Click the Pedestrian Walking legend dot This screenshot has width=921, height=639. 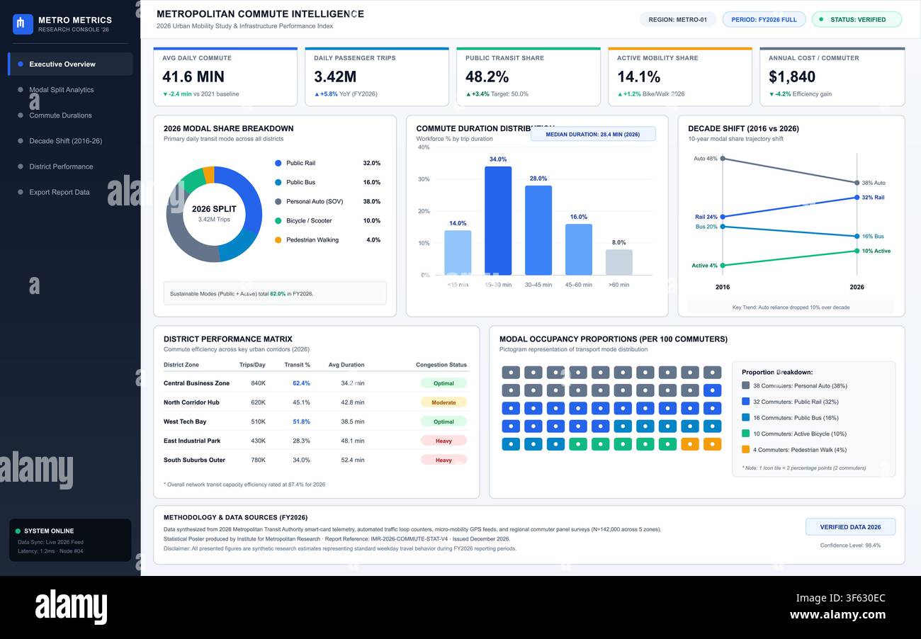click(278, 239)
